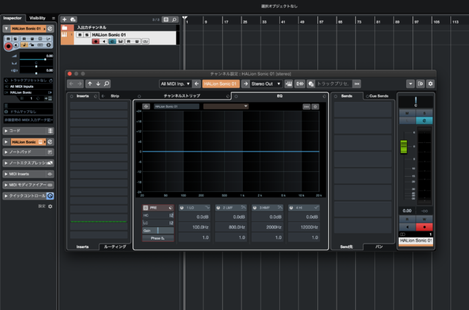The image size is (469, 310).
Task: Click blue Edit Channel 'e' button on HALion track
Action: pyautogui.click(x=112, y=41)
